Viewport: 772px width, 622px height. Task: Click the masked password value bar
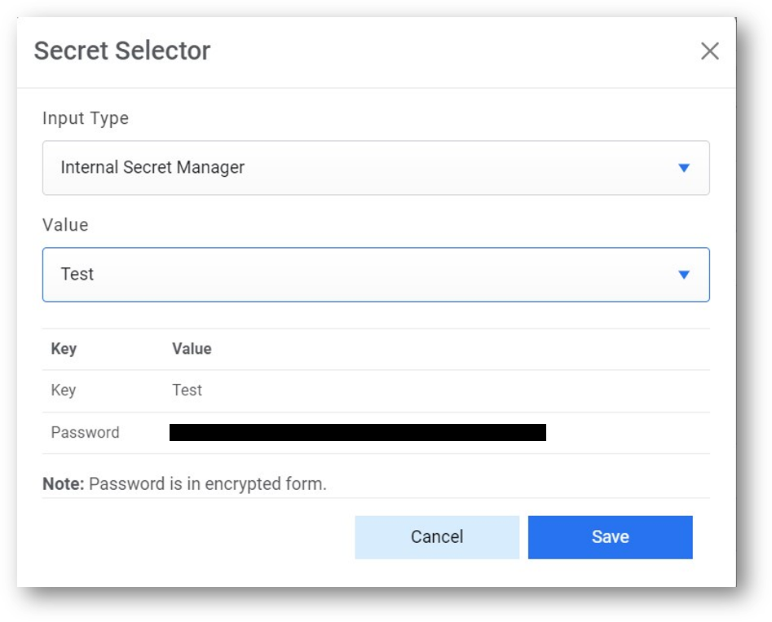[357, 433]
